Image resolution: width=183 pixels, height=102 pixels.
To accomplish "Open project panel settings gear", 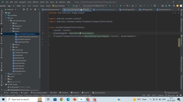I will 35,9.
